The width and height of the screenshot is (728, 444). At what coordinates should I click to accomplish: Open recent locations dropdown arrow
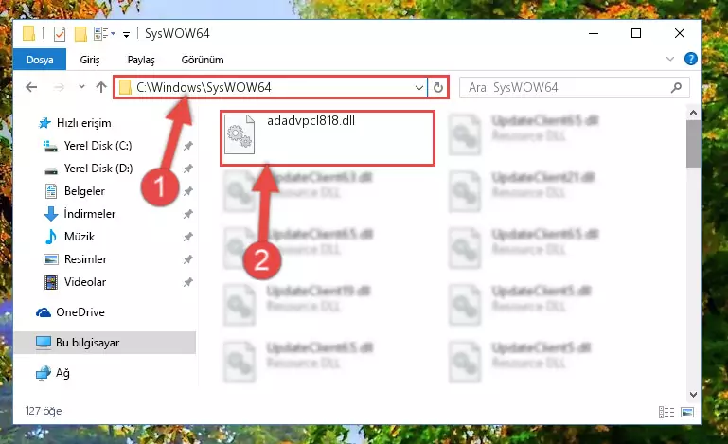tap(81, 87)
